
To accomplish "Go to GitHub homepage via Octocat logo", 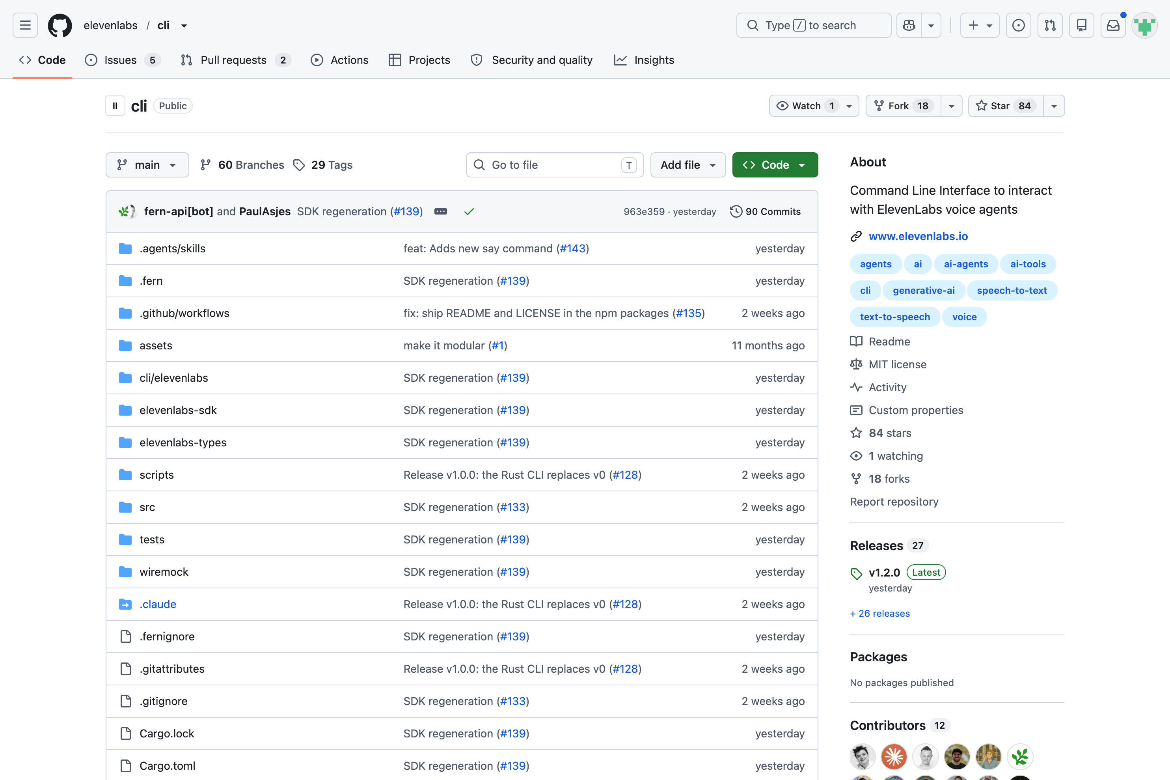I will 60,25.
